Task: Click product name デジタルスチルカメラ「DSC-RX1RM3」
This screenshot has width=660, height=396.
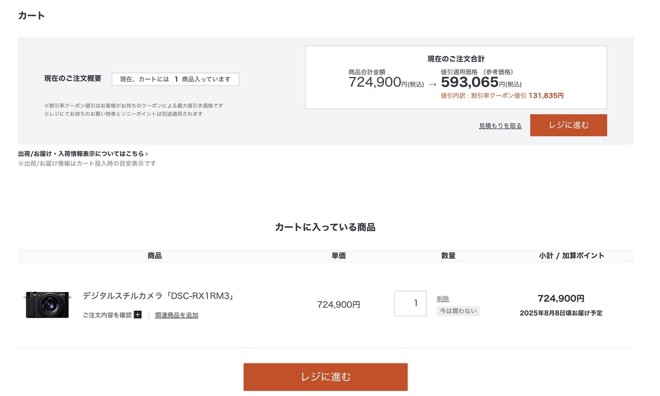Action: (158, 296)
